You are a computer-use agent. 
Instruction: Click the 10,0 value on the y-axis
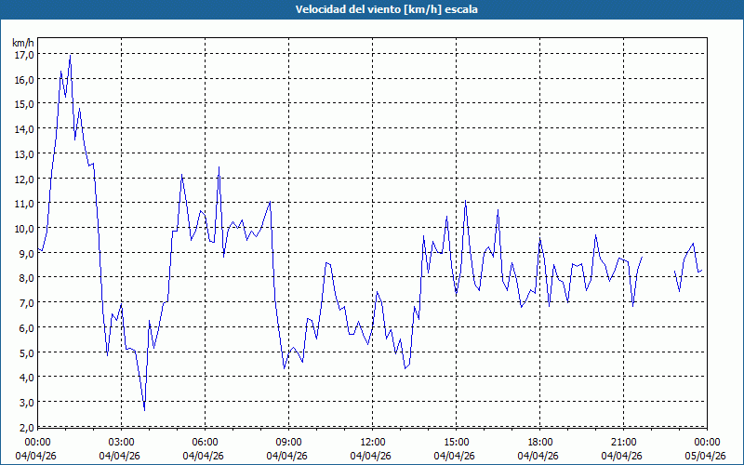tap(24, 229)
